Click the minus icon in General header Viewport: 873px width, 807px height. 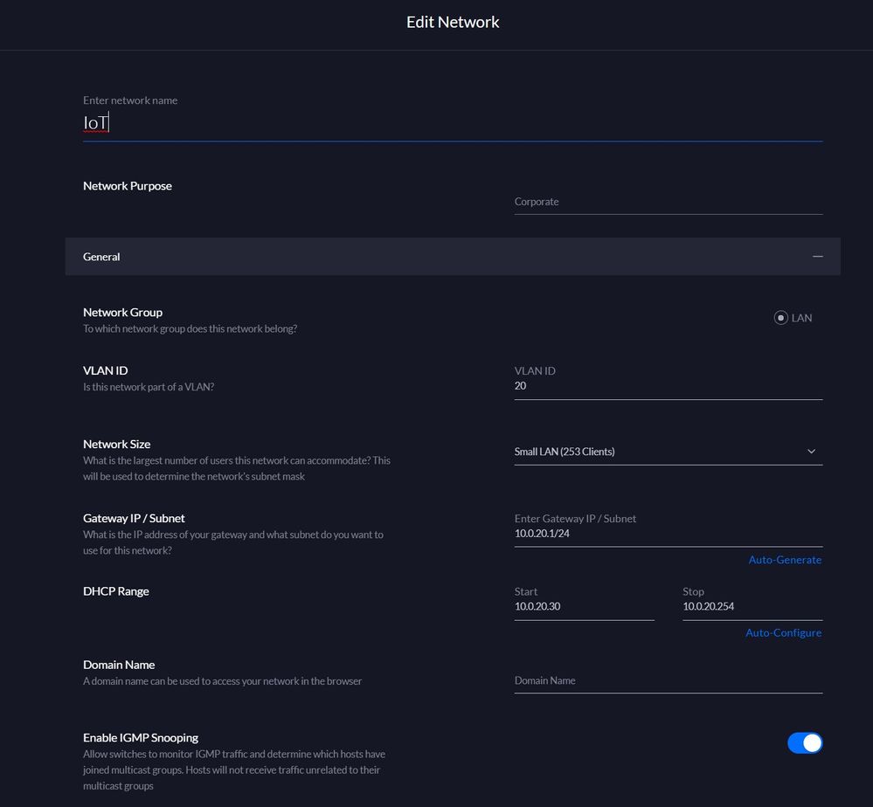coord(817,257)
